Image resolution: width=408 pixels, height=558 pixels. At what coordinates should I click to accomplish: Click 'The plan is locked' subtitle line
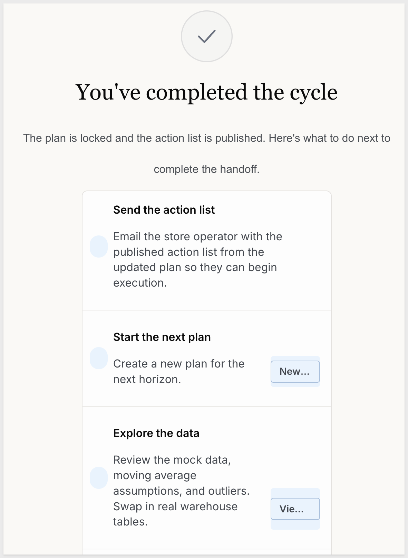coord(206,138)
